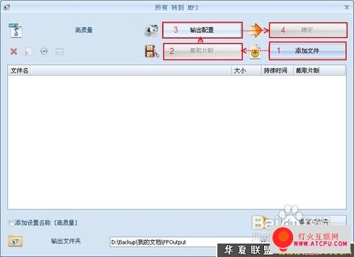Click the media info rectangle icon
354x257 pixels.
click(x=59, y=52)
